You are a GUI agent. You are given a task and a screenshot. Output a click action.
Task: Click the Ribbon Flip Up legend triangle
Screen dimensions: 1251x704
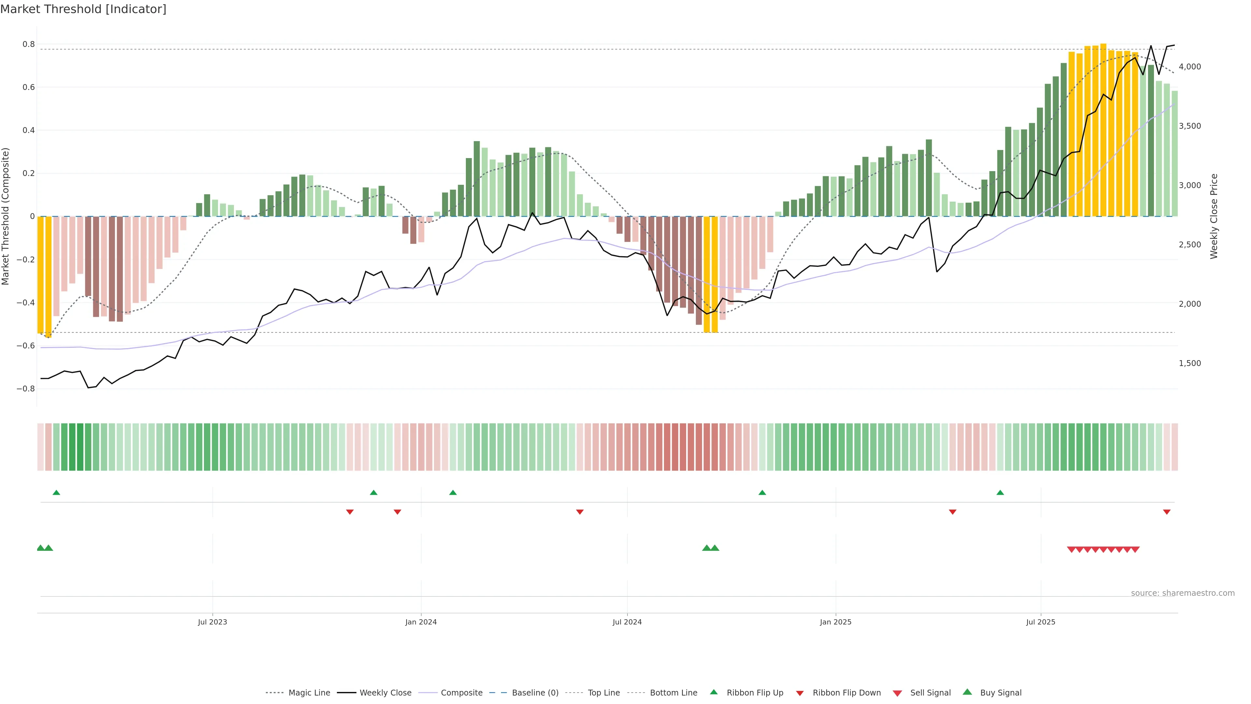(713, 692)
